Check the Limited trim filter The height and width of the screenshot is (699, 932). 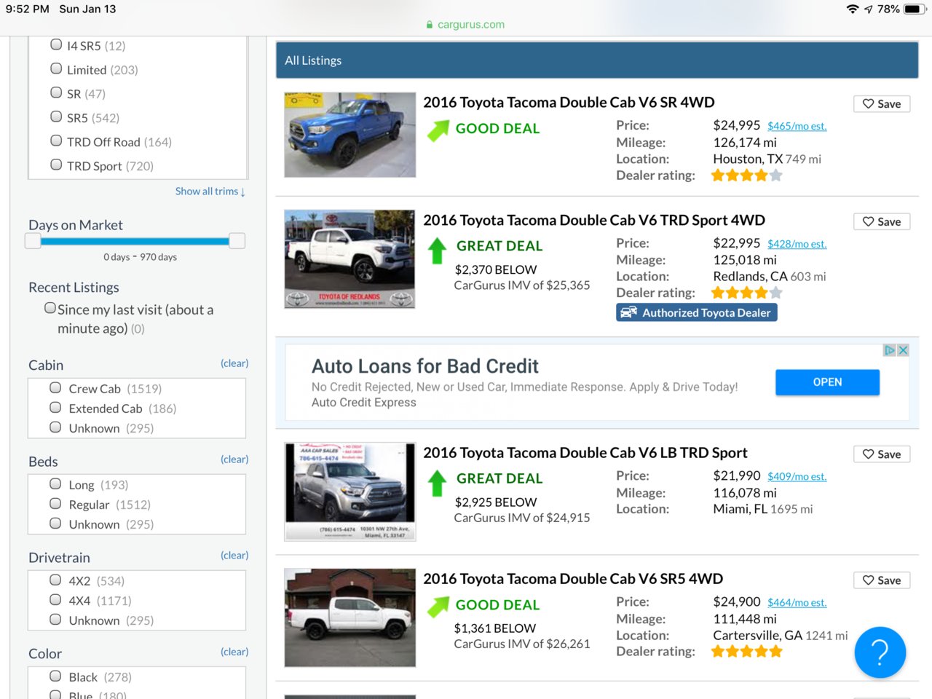[x=56, y=68]
